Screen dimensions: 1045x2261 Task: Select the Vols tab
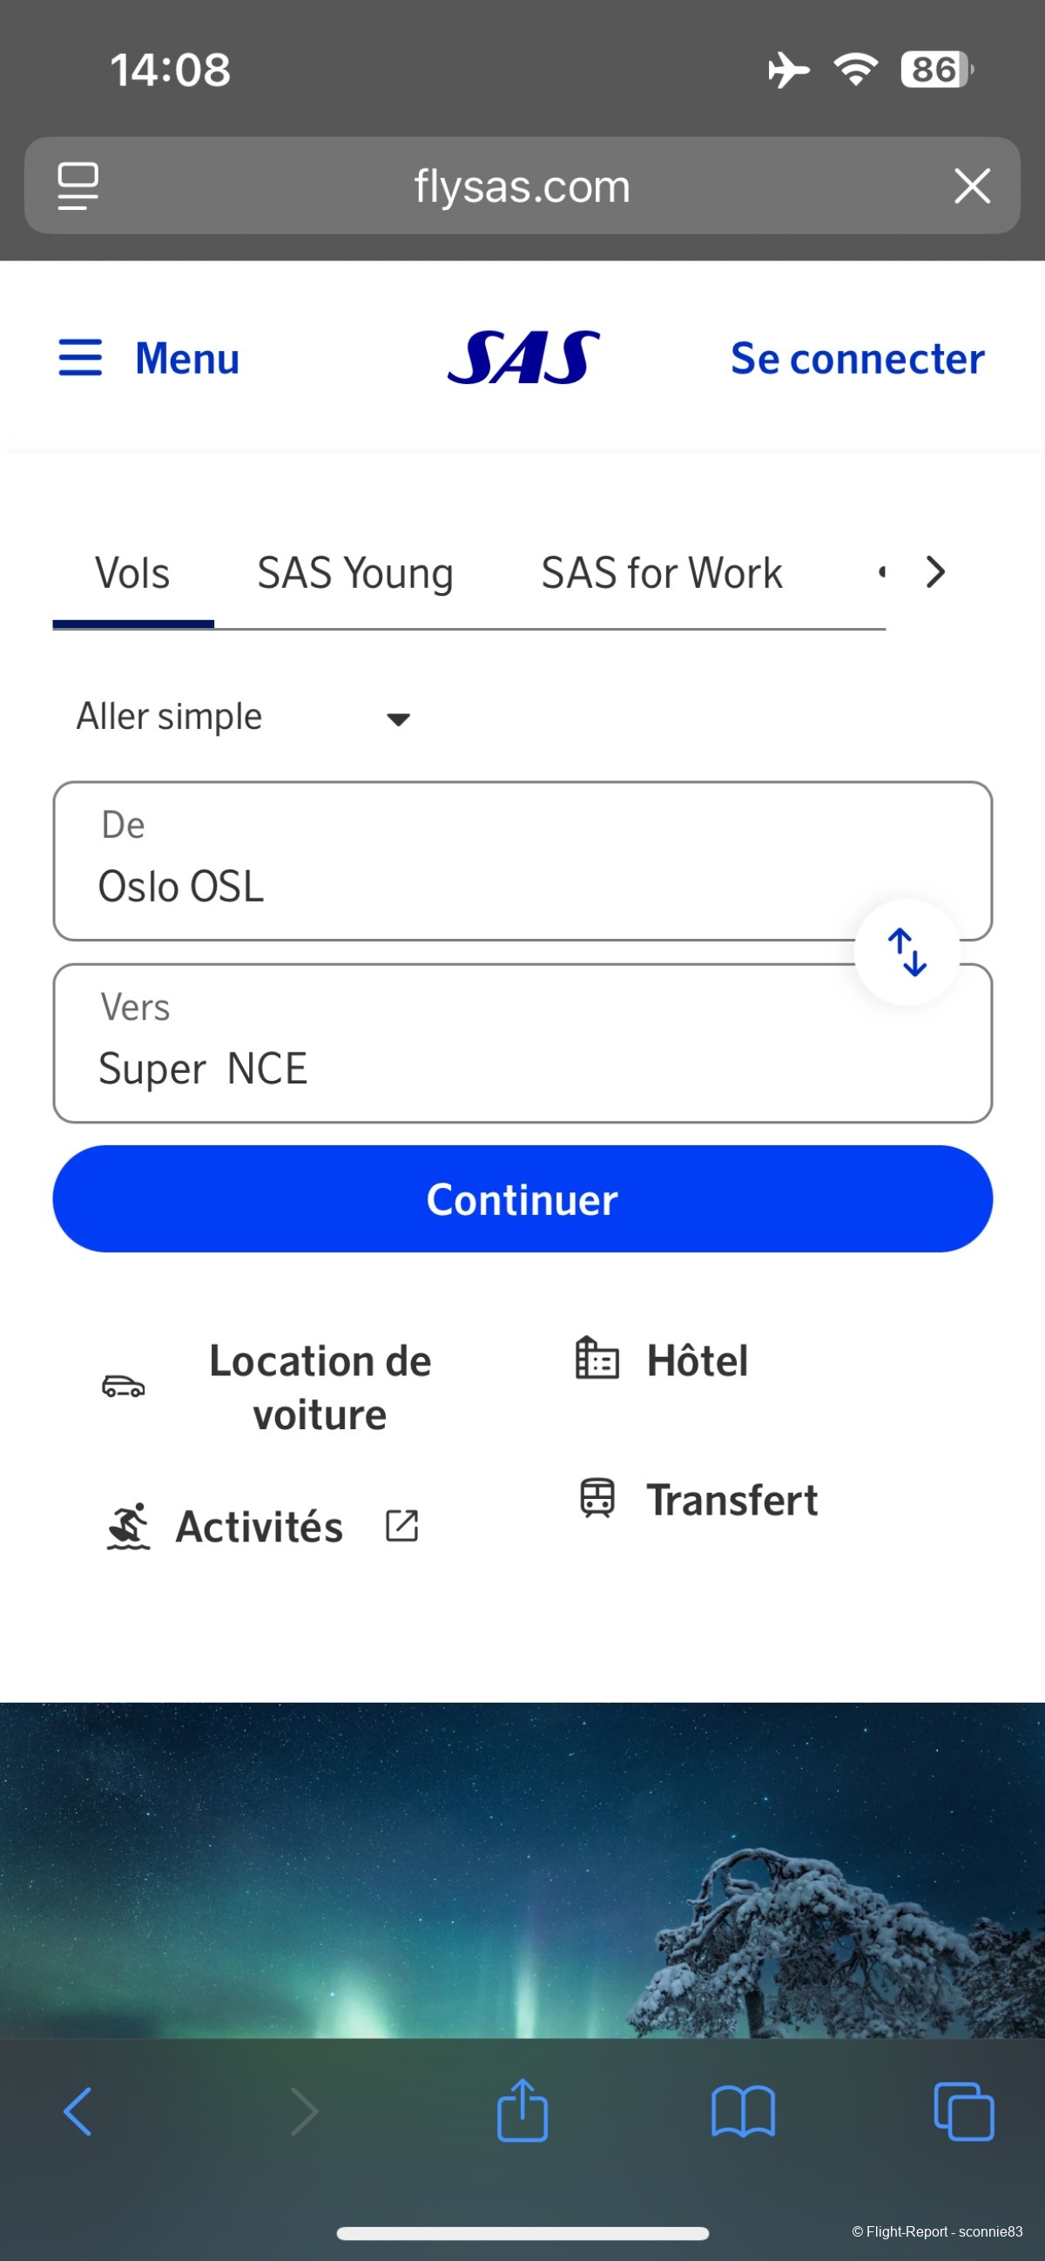pos(132,574)
